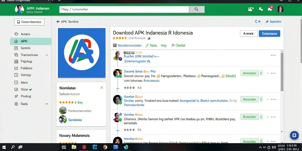Click Sovelan reviewer avatar
The width and height of the screenshot is (302, 151).
click(x=117, y=100)
